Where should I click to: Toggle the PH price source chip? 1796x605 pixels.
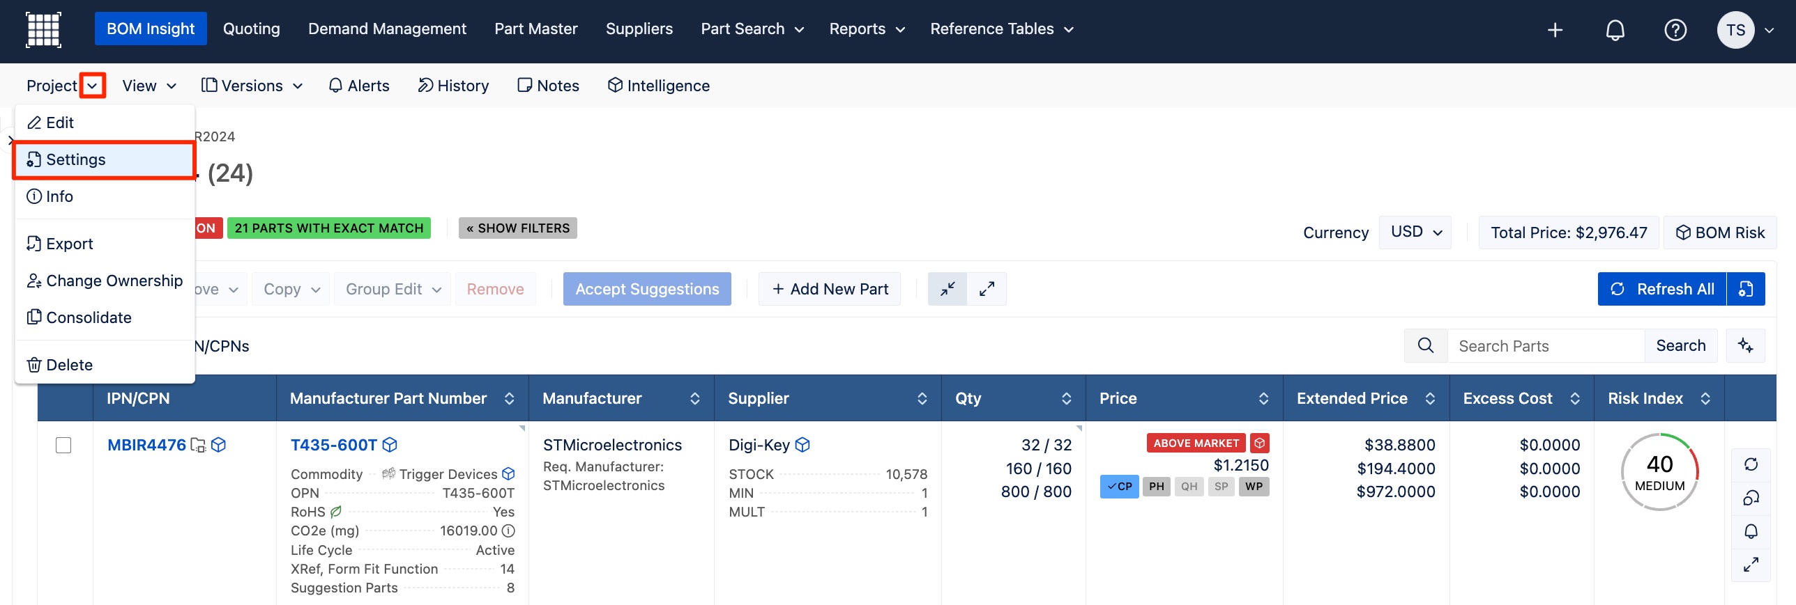1157,487
